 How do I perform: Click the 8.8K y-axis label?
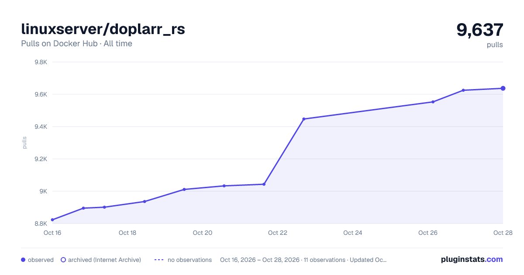[x=41, y=223]
